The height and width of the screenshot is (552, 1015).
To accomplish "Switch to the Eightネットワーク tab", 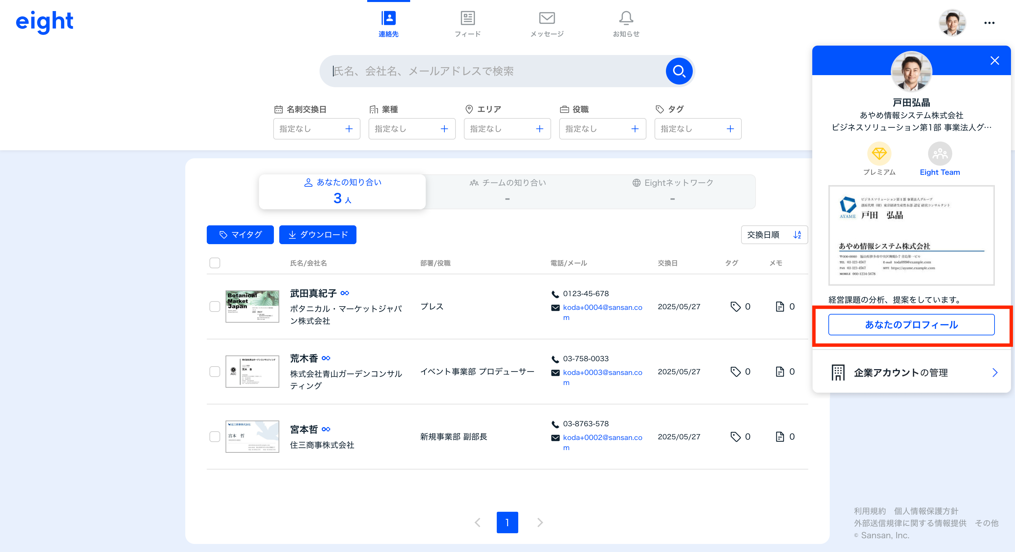I will point(672,190).
